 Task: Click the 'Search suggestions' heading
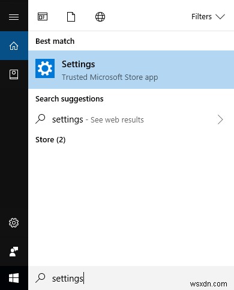coord(70,99)
